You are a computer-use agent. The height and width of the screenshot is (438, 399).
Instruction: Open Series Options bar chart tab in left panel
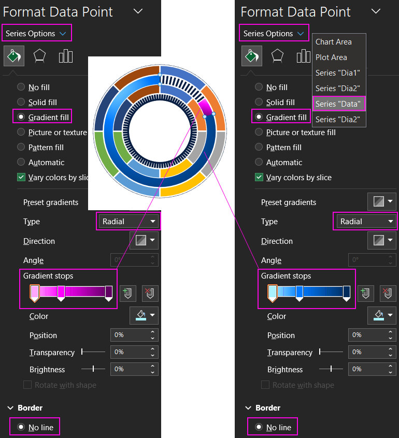(65, 56)
